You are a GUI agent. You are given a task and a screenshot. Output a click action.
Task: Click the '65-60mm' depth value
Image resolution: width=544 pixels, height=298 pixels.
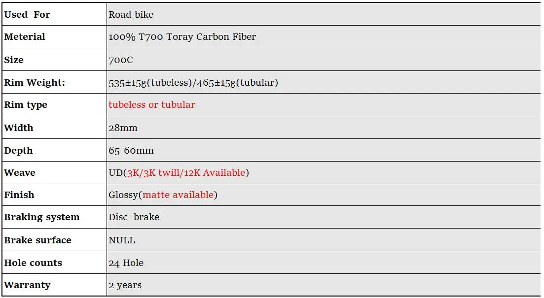[x=131, y=150]
